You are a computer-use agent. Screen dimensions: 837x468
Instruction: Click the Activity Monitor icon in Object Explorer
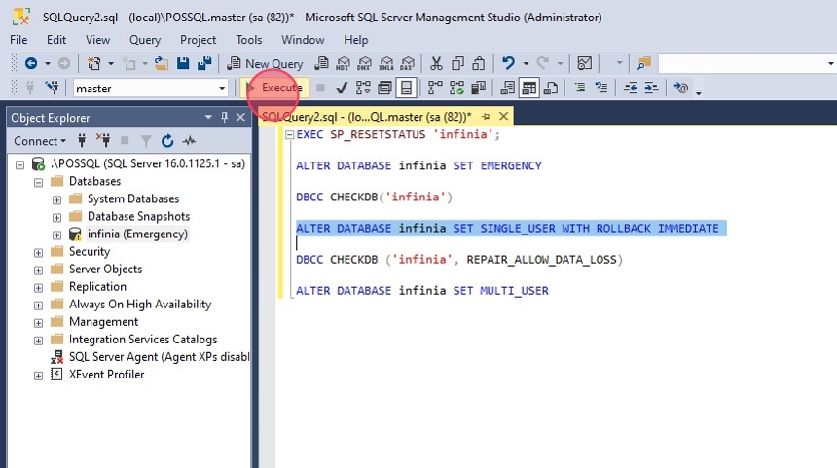pos(189,141)
